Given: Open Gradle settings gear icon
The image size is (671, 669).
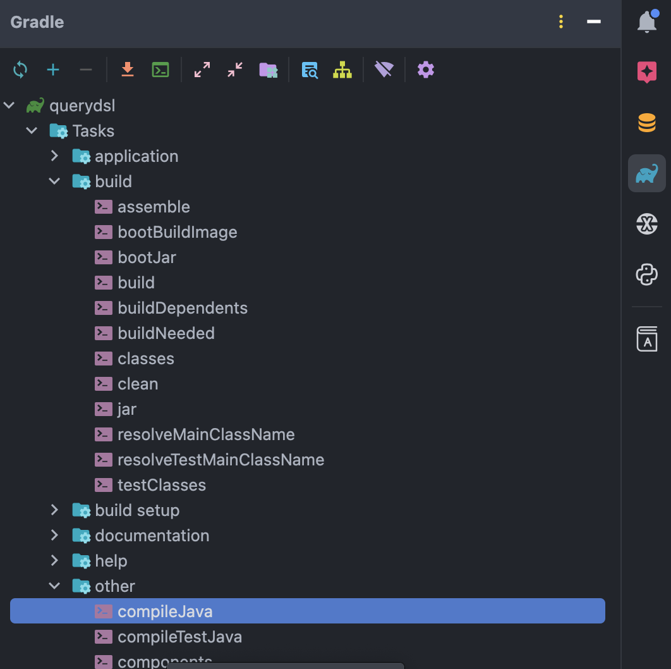Looking at the screenshot, I should 426,70.
